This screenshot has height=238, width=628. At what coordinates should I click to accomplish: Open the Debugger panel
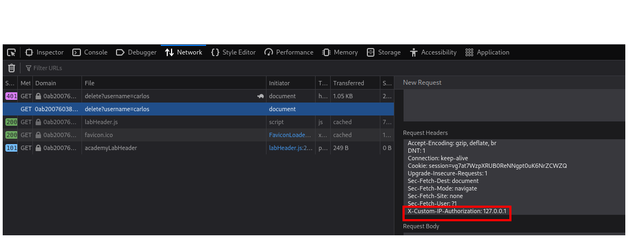point(136,52)
